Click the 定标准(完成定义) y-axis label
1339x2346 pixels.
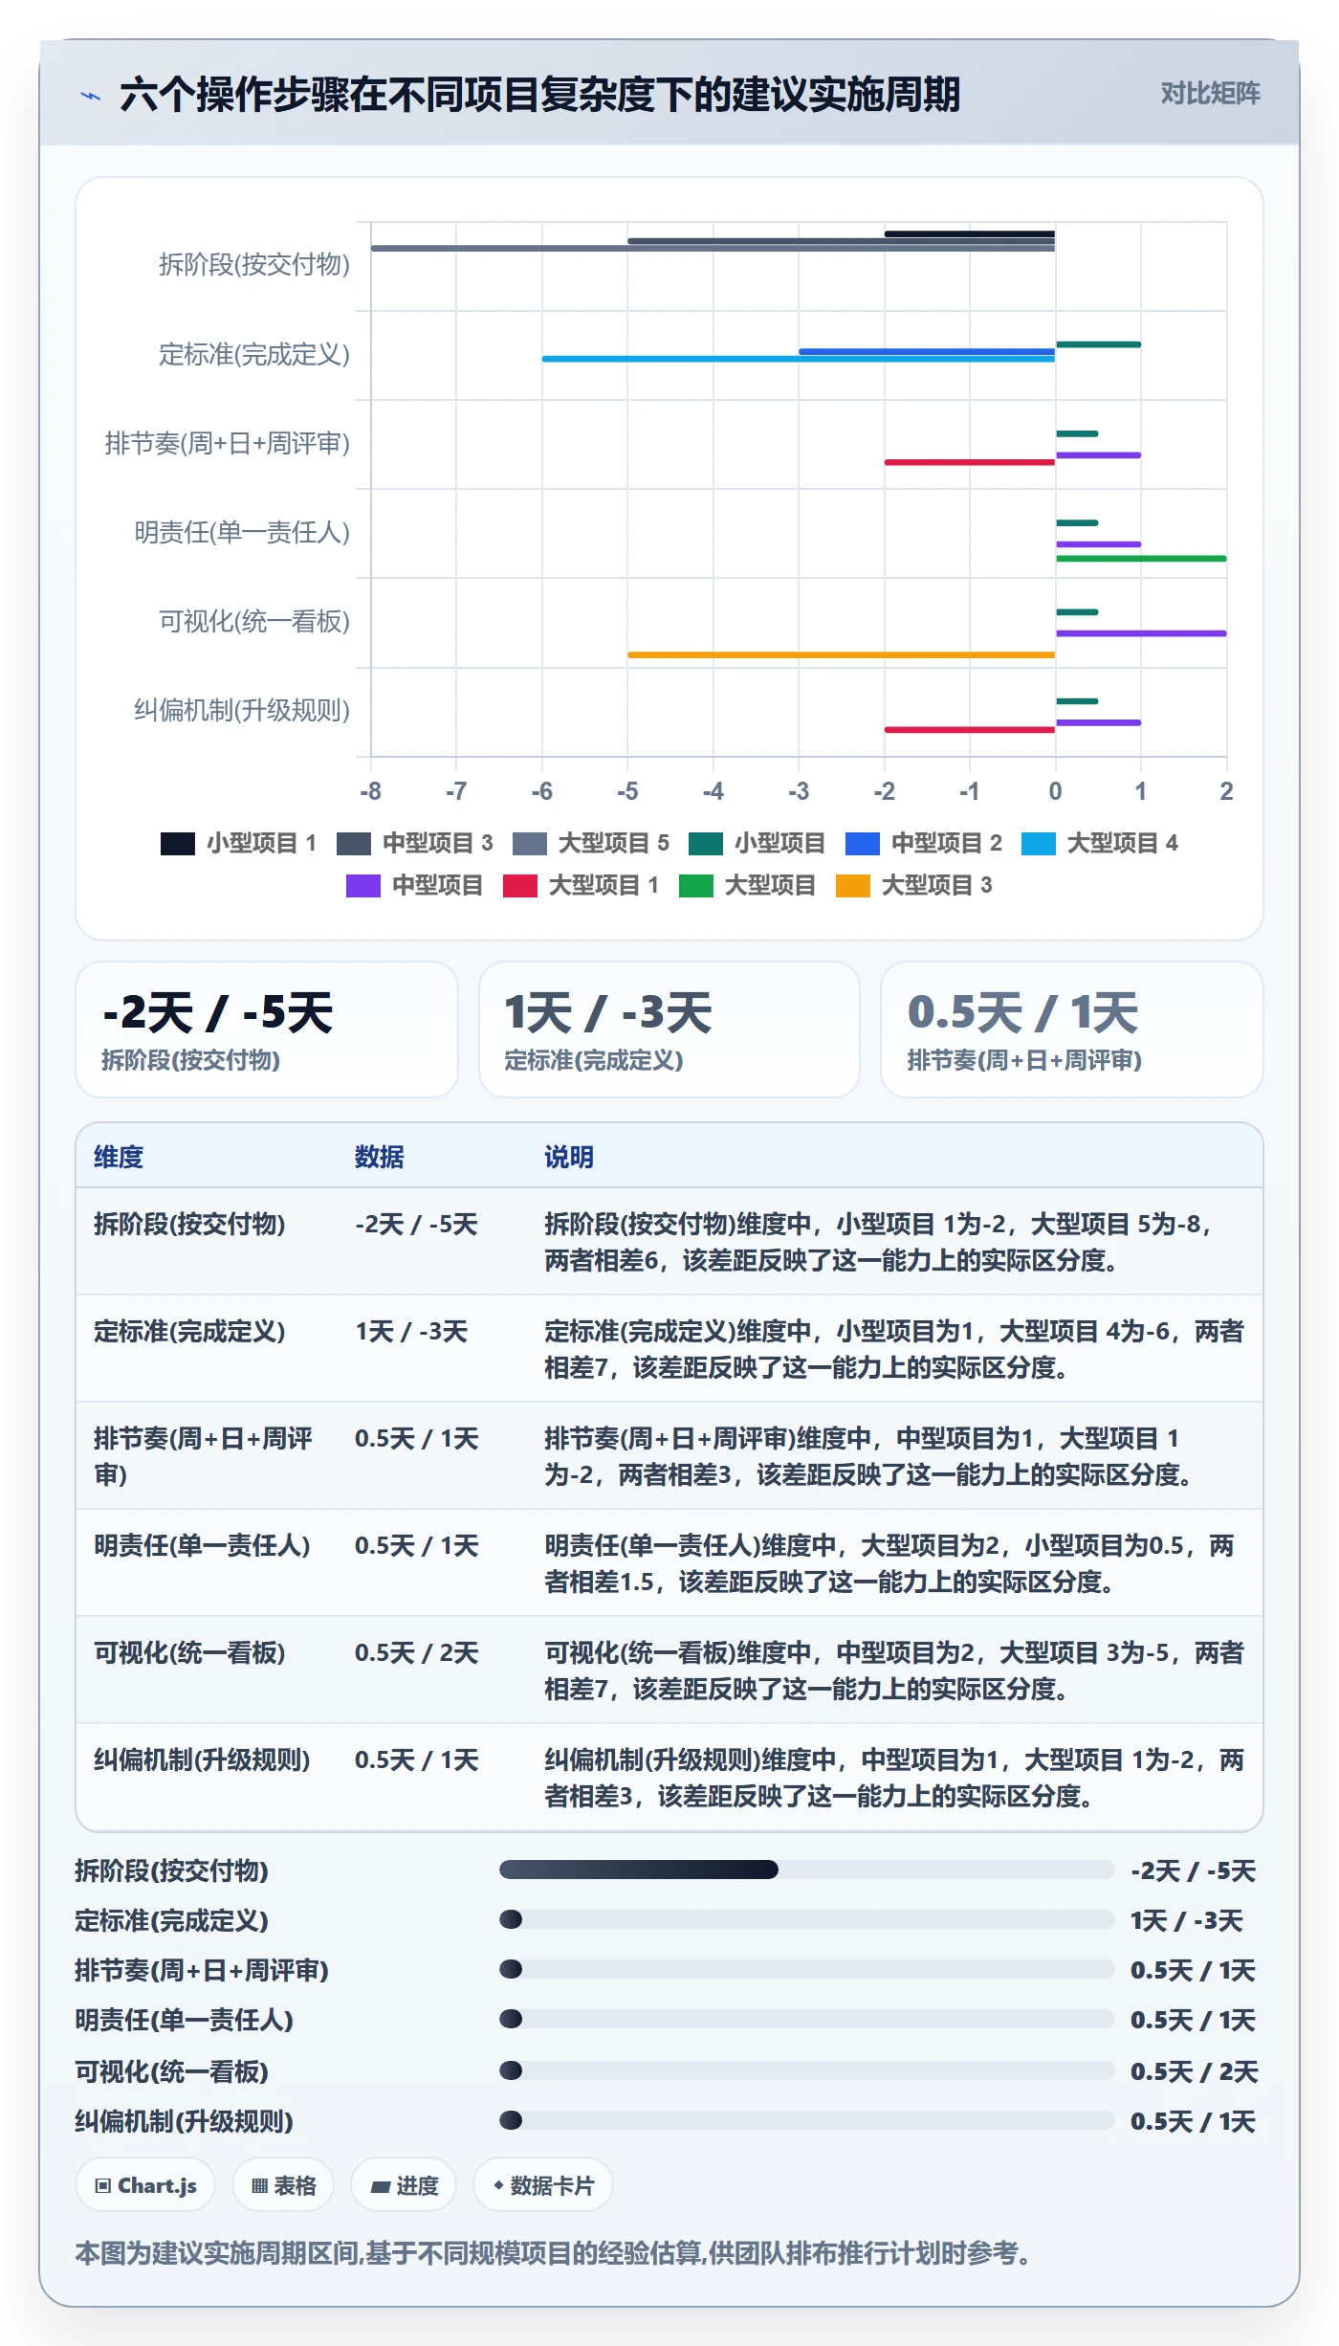click(x=254, y=354)
